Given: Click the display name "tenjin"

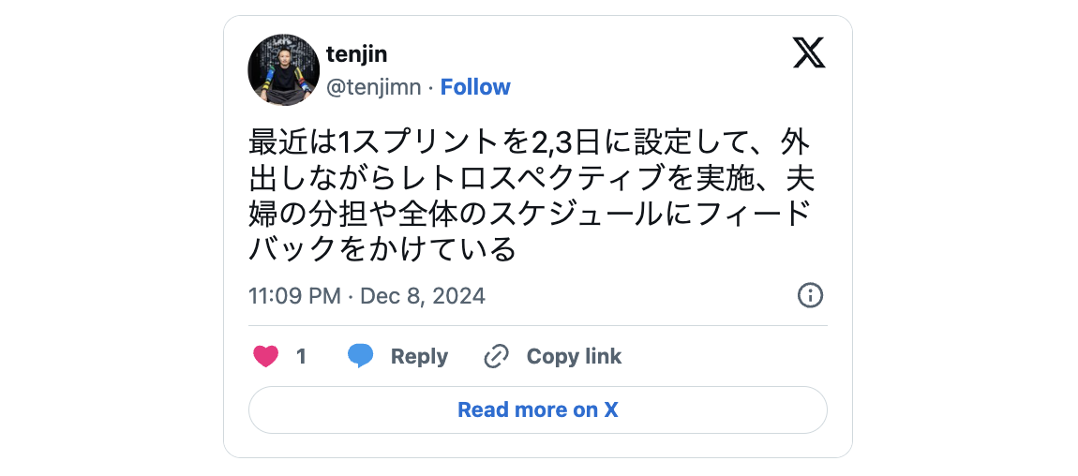Looking at the screenshot, I should pyautogui.click(x=357, y=54).
